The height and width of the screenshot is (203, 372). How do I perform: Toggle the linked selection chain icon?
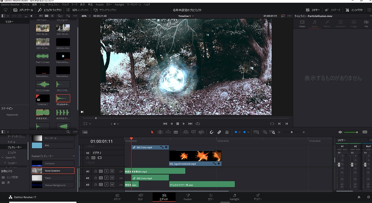[219, 132]
